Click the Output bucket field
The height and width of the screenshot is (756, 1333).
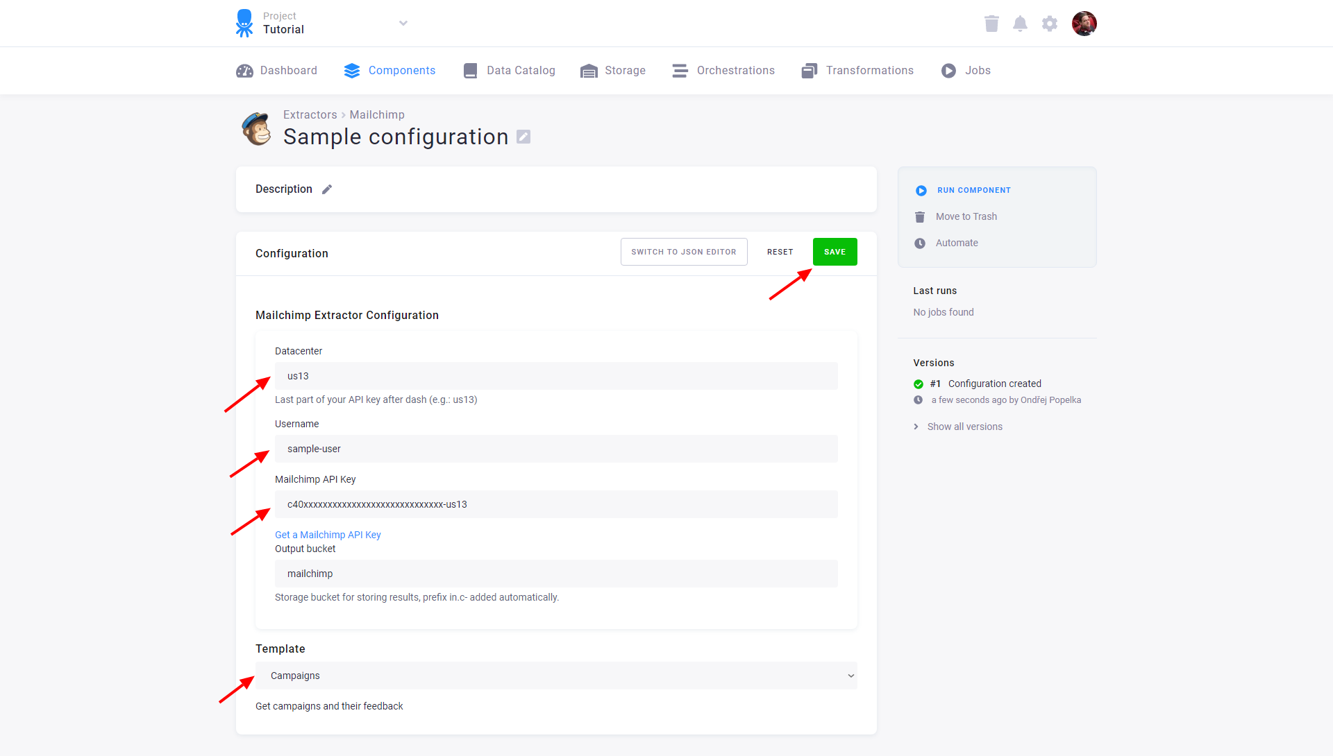pos(556,574)
